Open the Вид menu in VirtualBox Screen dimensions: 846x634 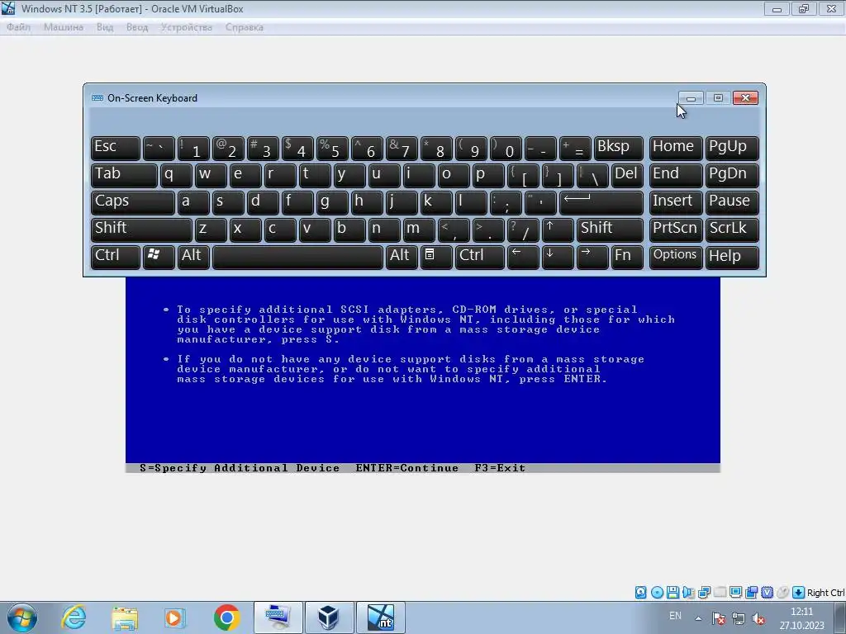[105, 27]
